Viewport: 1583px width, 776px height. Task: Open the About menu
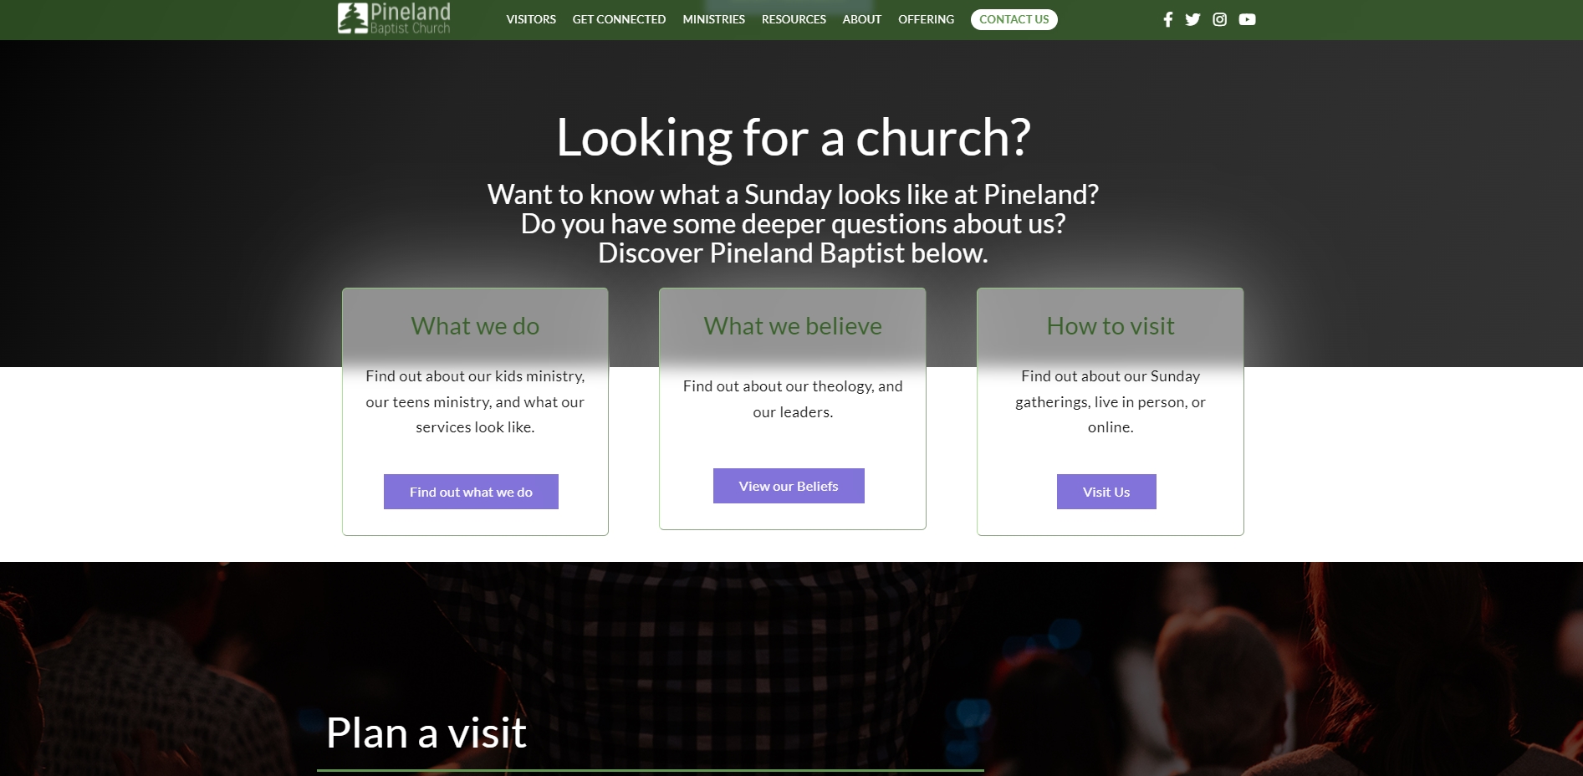[x=861, y=19]
